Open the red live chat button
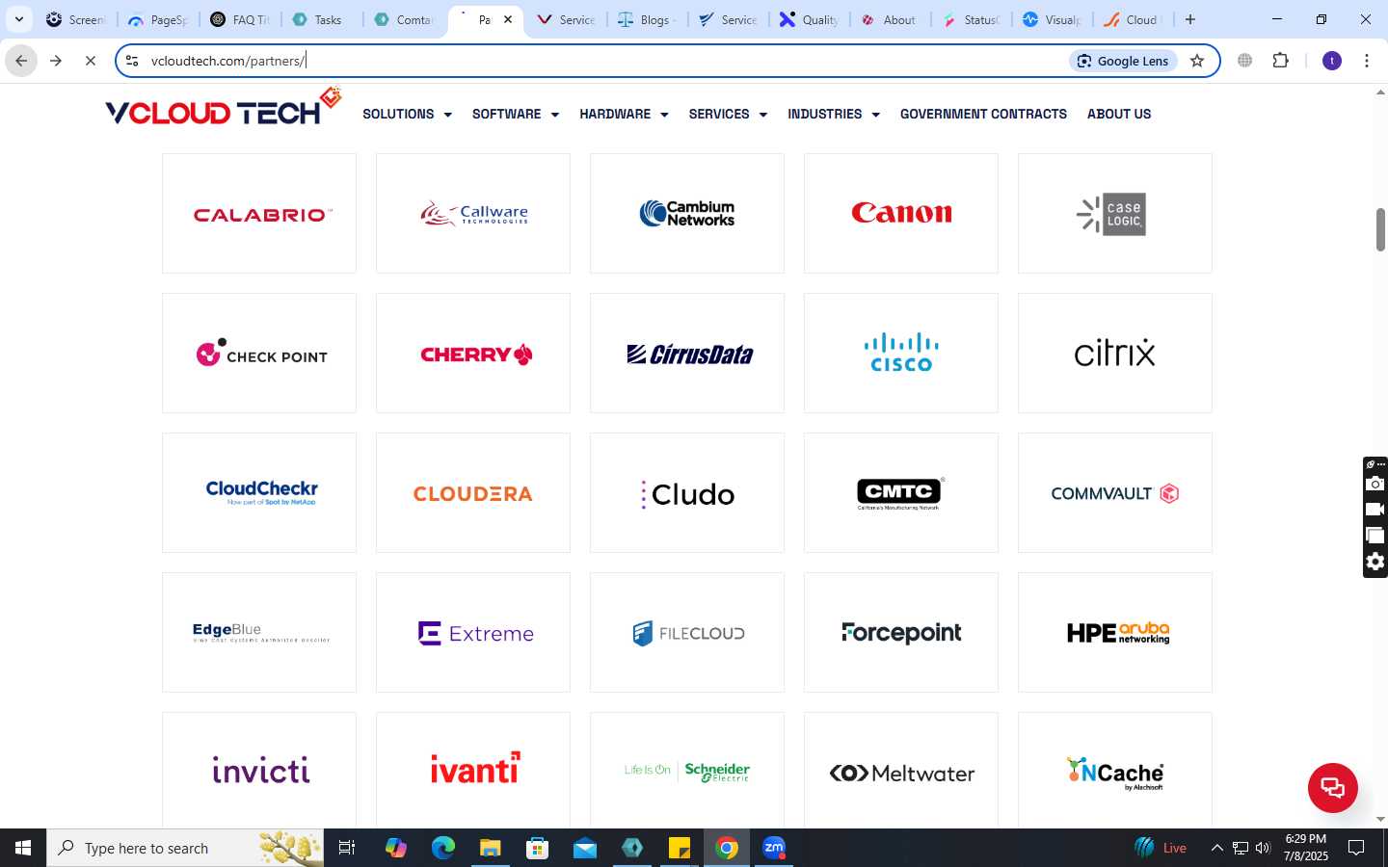The width and height of the screenshot is (1388, 867). [1332, 787]
